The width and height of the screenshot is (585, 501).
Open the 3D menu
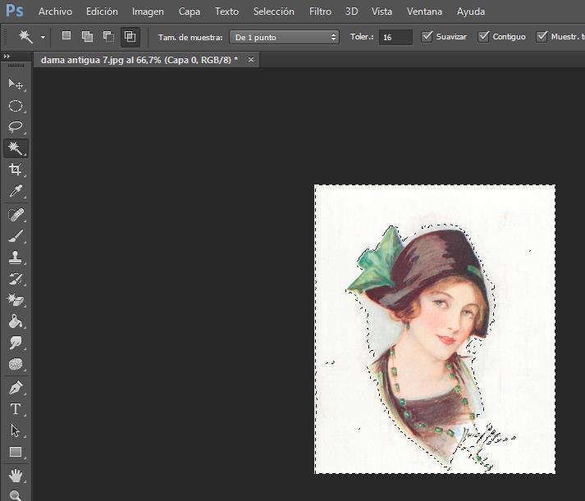pyautogui.click(x=351, y=11)
